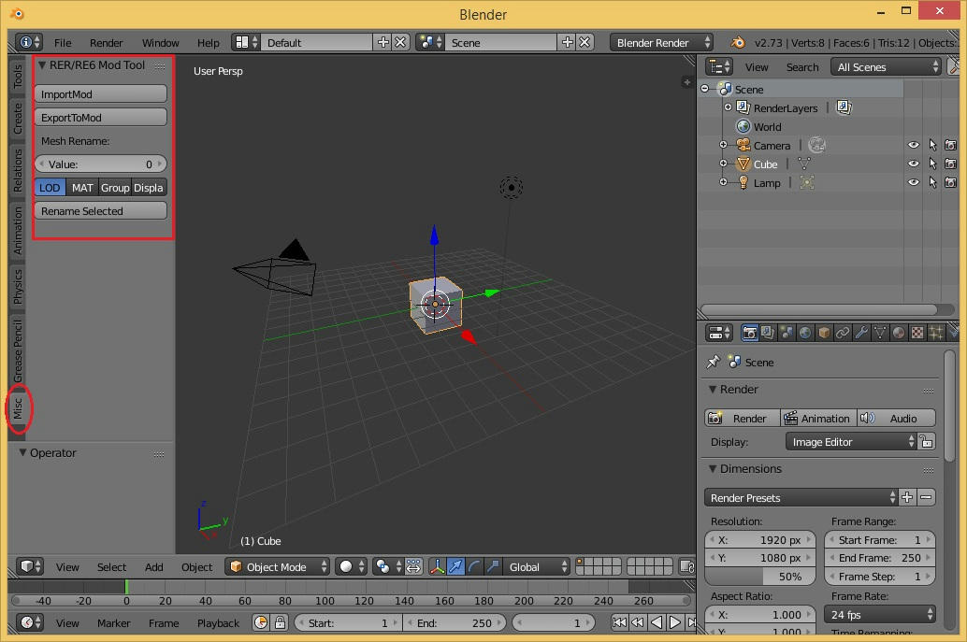Switch to the Misc tool shelf tab
967x642 pixels.
click(18, 407)
